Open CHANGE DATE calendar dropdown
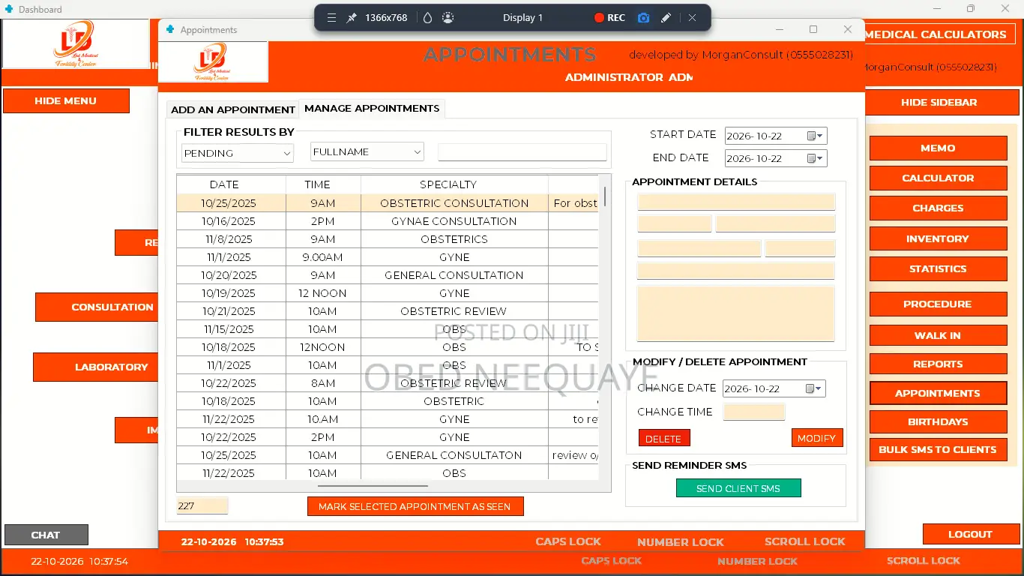This screenshot has height=576, width=1024. pos(814,388)
